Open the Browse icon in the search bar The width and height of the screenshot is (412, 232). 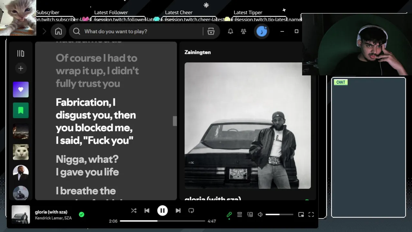pyautogui.click(x=211, y=31)
